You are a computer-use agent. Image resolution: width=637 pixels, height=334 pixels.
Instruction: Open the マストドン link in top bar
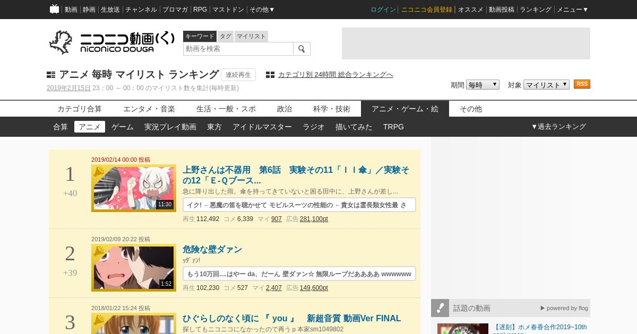228,10
